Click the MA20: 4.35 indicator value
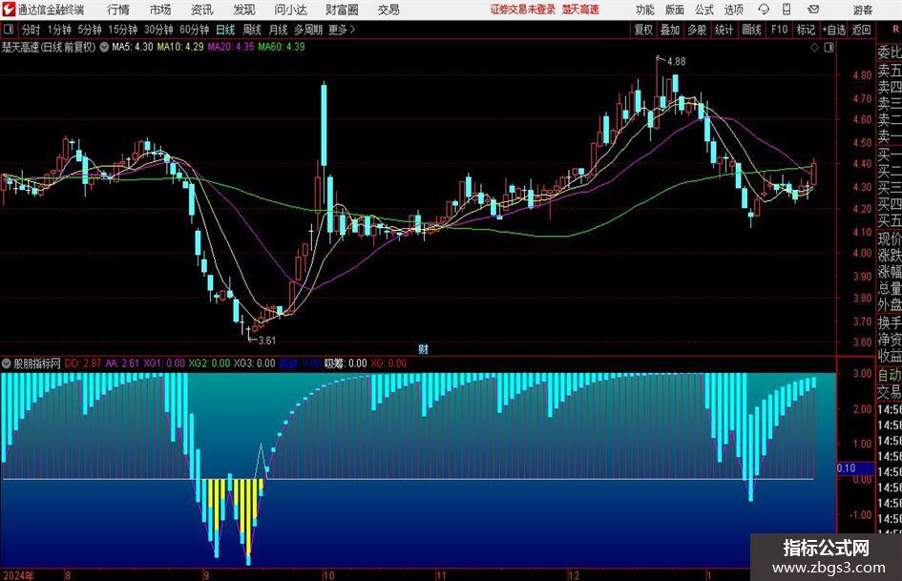The image size is (902, 581). tap(231, 47)
